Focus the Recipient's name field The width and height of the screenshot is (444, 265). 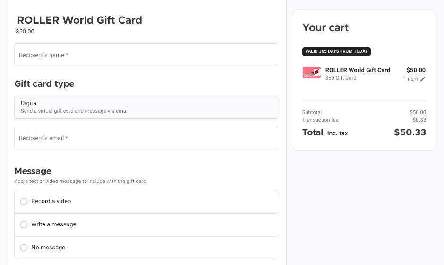[x=145, y=55]
